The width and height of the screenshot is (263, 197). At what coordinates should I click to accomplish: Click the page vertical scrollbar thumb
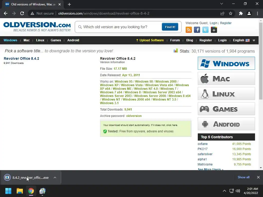pos(261,61)
